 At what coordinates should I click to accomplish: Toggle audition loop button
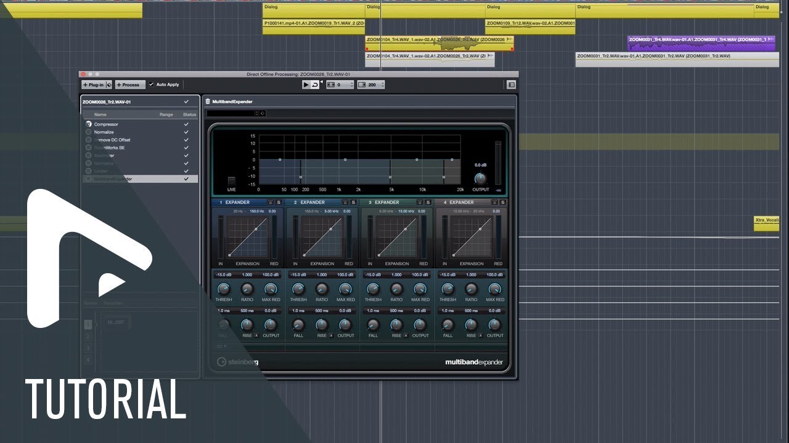[315, 85]
